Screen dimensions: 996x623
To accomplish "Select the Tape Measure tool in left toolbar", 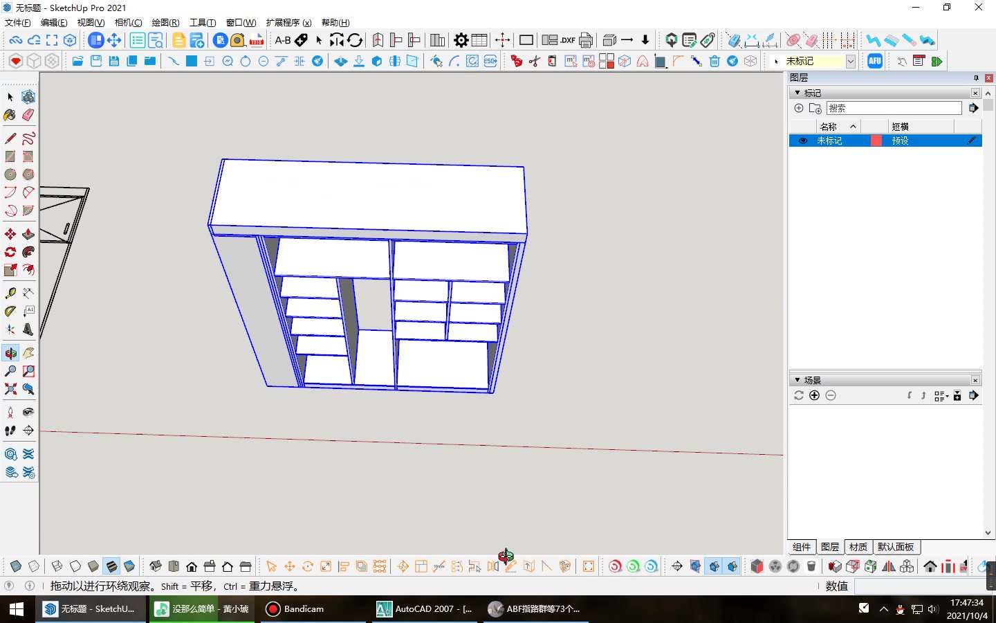I will [x=10, y=294].
